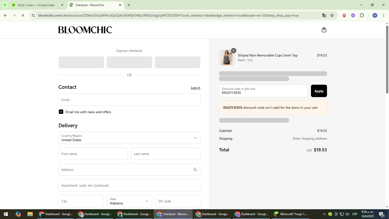
Task: Click the ESP language indicator
Action: (355, 214)
